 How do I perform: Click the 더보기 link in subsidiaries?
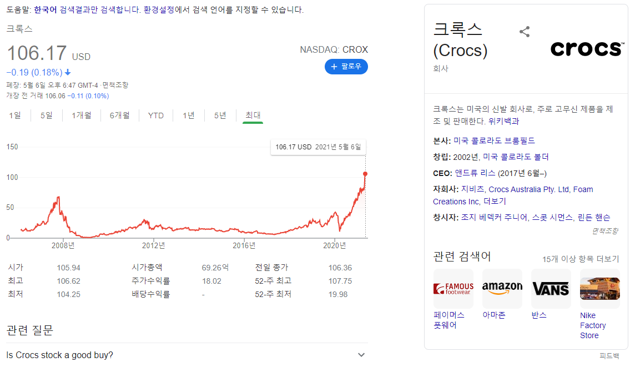click(495, 202)
